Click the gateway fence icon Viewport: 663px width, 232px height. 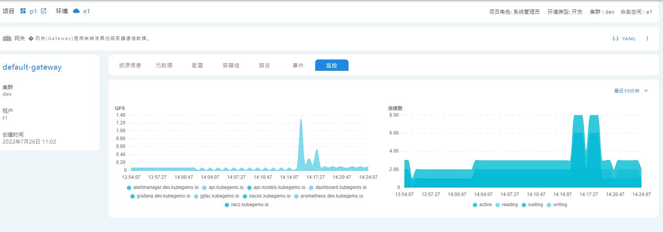7,38
